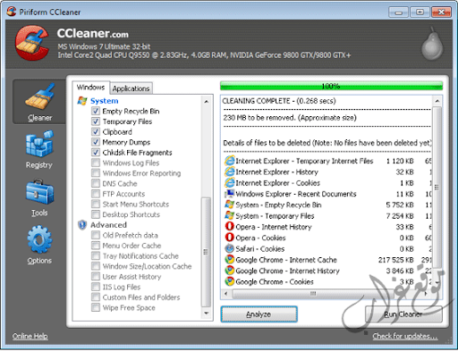Select the Advanced category heading

click(108, 225)
